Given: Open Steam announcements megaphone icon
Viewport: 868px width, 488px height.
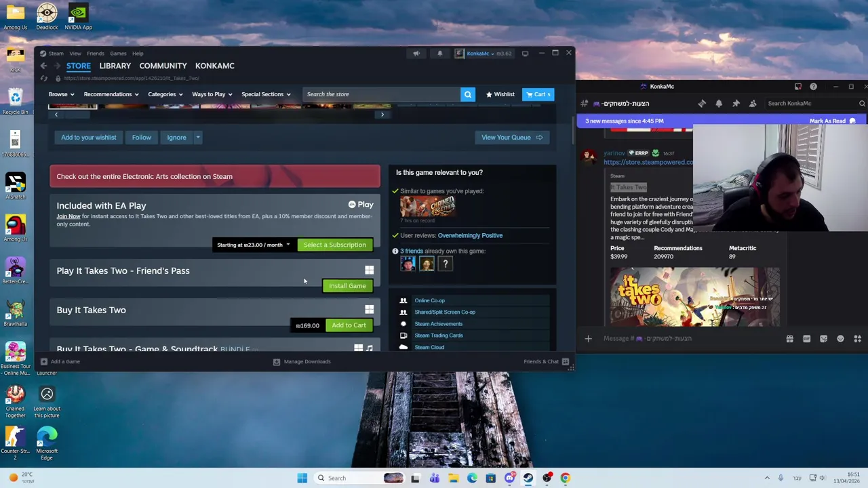Looking at the screenshot, I should click(x=416, y=53).
